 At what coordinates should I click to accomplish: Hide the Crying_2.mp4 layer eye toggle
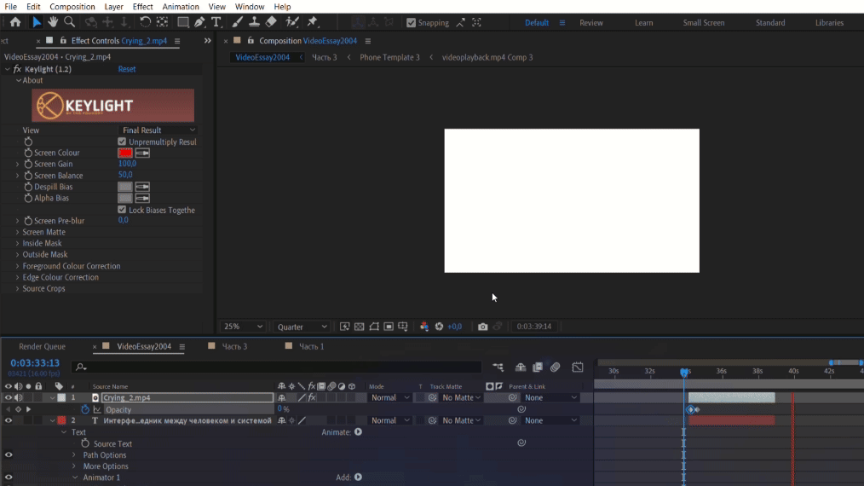[9, 397]
